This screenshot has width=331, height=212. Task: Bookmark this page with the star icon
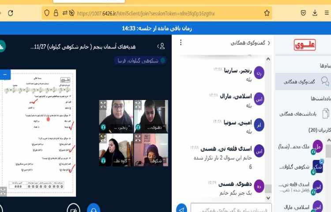(267, 13)
